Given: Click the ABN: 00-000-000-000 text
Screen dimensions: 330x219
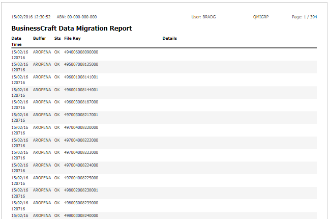Looking at the screenshot, I should 77,17.
